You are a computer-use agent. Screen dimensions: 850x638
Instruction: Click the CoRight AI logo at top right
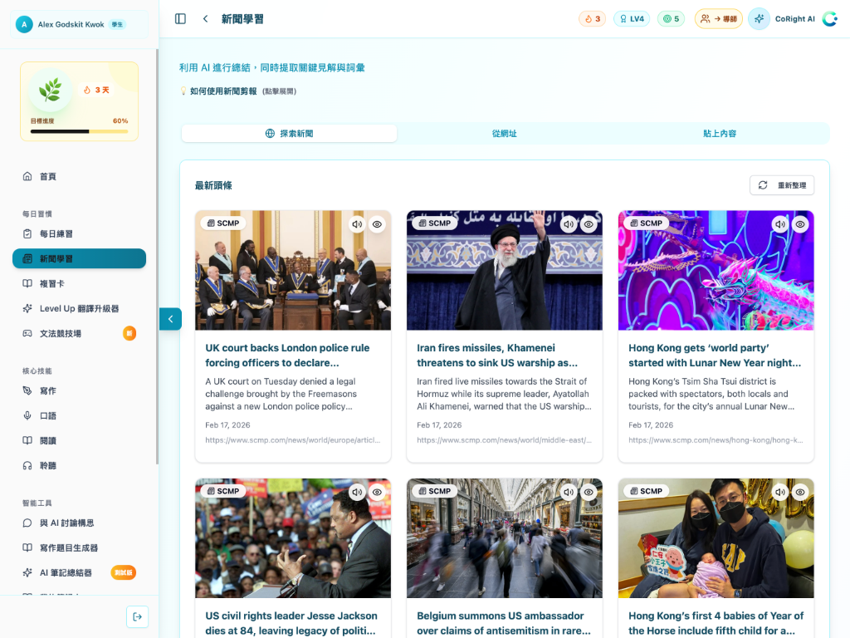click(x=830, y=19)
